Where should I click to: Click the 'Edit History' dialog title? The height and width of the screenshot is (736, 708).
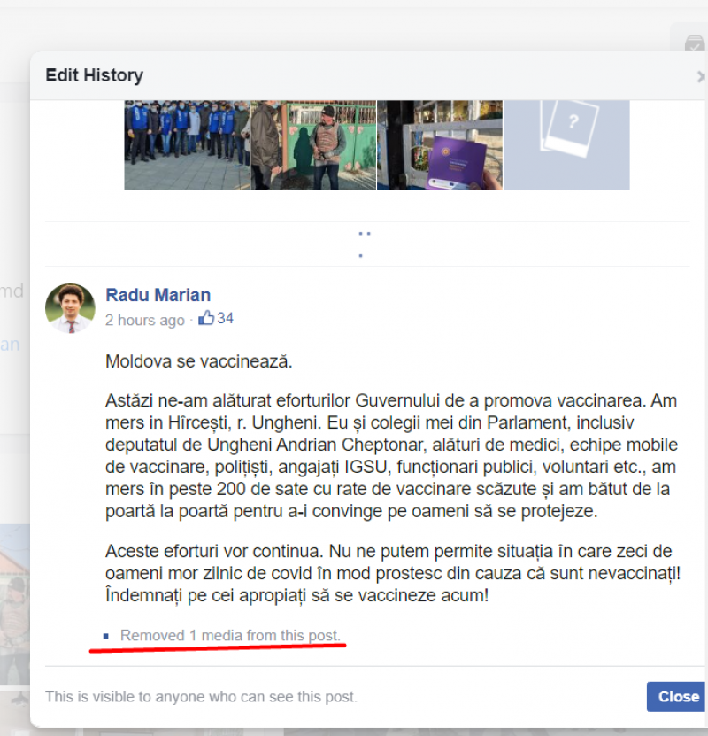click(x=94, y=76)
